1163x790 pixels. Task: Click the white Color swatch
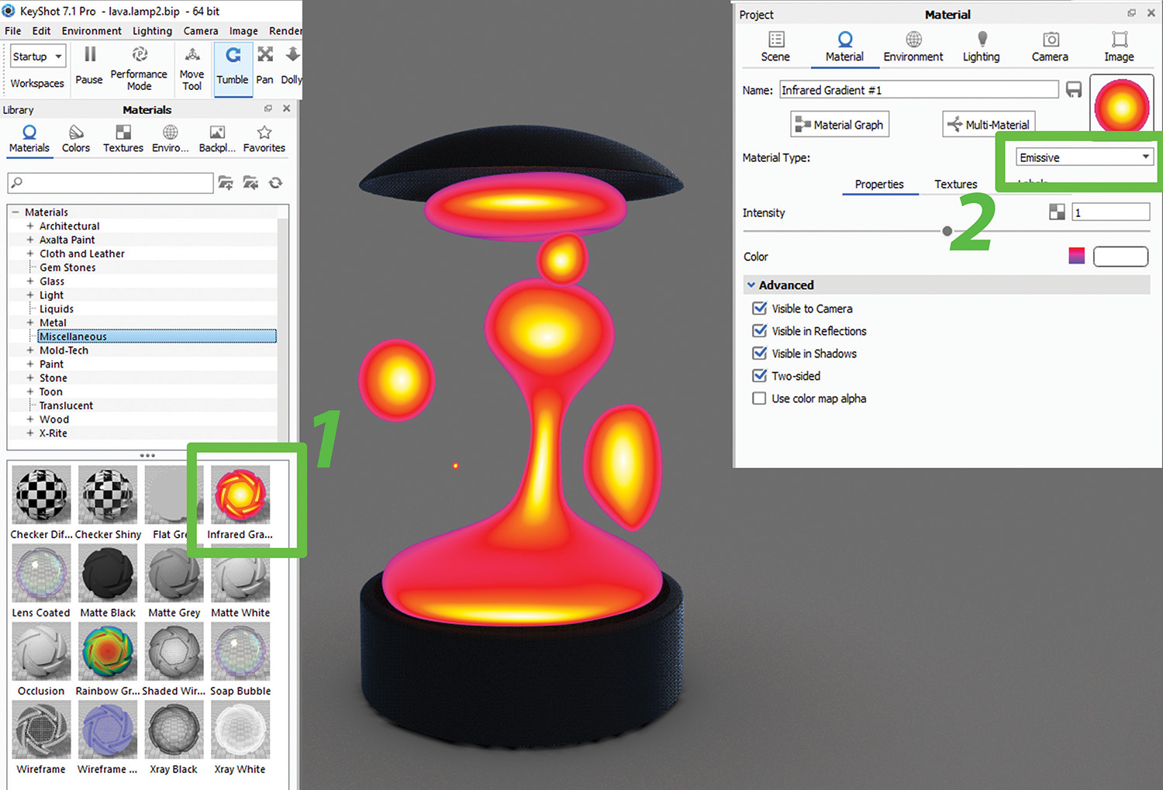[x=1120, y=257]
